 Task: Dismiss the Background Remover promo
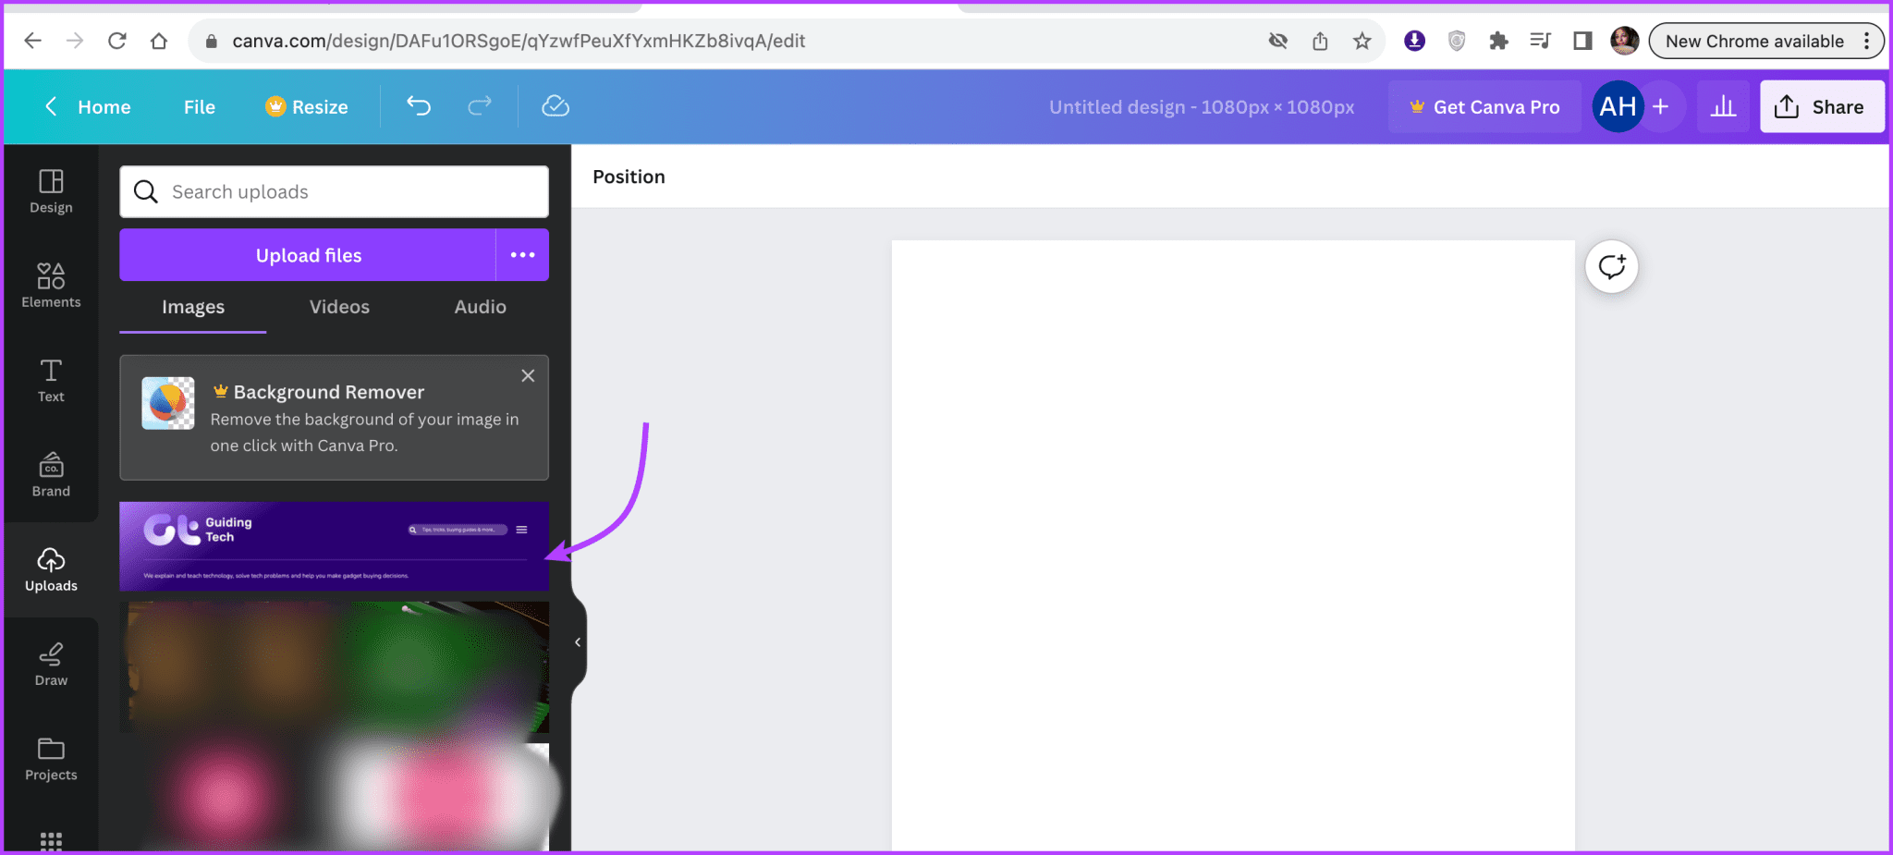click(528, 375)
